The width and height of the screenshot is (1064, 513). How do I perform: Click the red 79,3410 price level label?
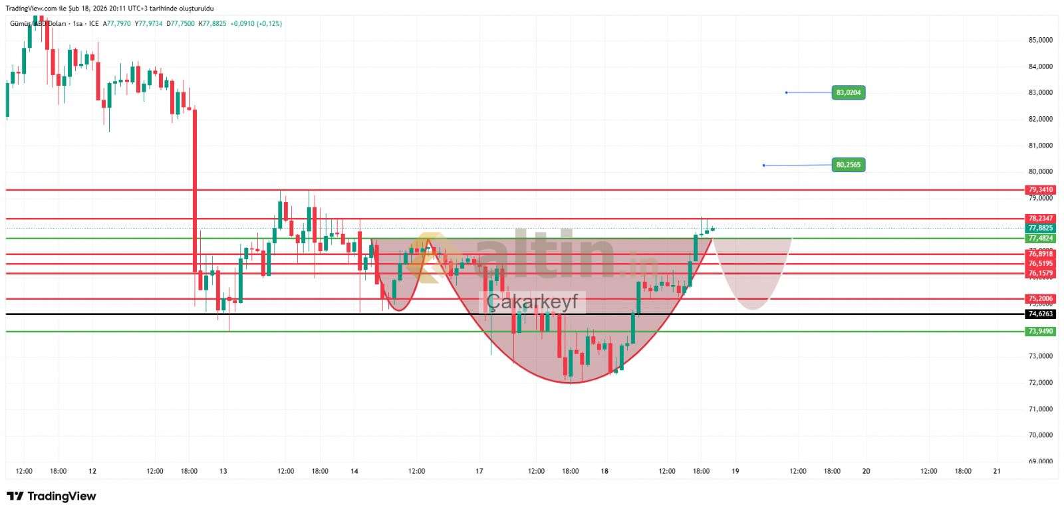(x=1041, y=190)
